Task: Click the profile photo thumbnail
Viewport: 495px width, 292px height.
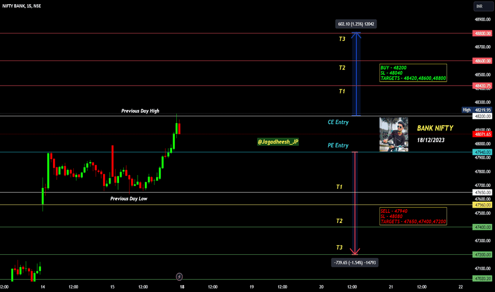Action: (394, 134)
